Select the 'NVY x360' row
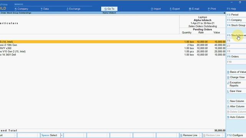The width and height of the screenshot is (246, 138). coord(113,48)
